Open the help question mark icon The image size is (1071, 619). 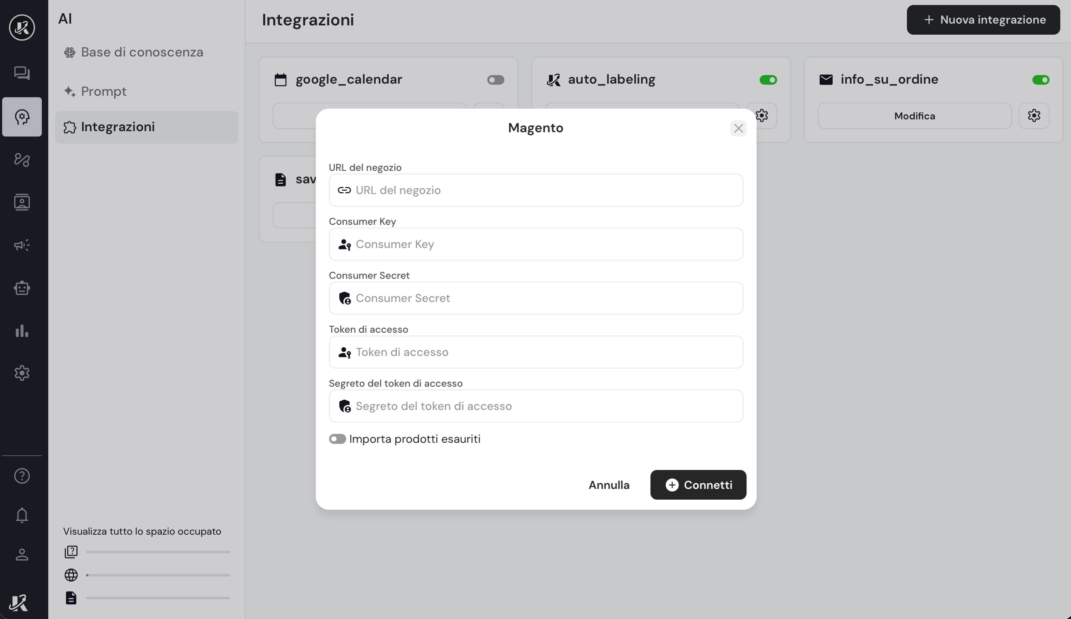click(x=22, y=476)
